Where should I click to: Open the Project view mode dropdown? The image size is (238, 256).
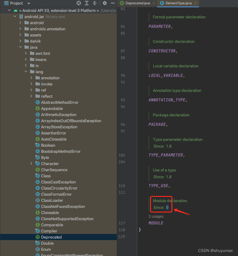28,3
